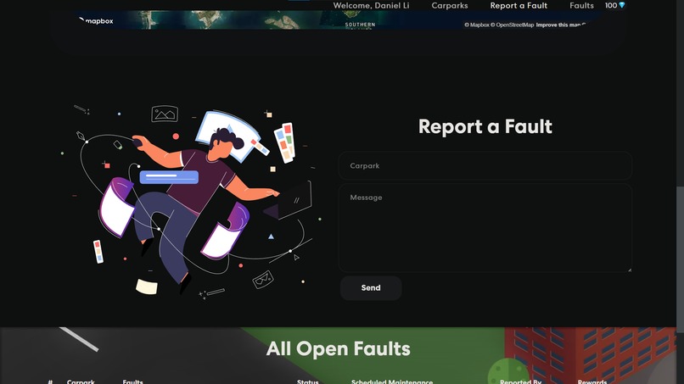Click the page vertical scrollbar thumb
This screenshot has width=684, height=384.
coord(680,259)
